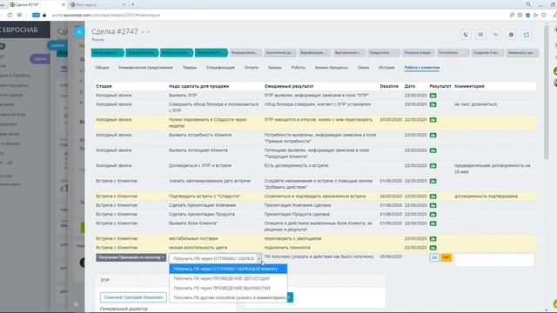Click the vertical scrollbar of the deal panel
This screenshot has width=557, height=313.
(x=547, y=92)
